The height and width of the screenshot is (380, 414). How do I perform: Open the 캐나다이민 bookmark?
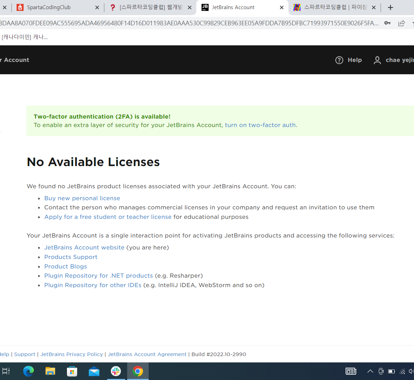click(x=24, y=37)
